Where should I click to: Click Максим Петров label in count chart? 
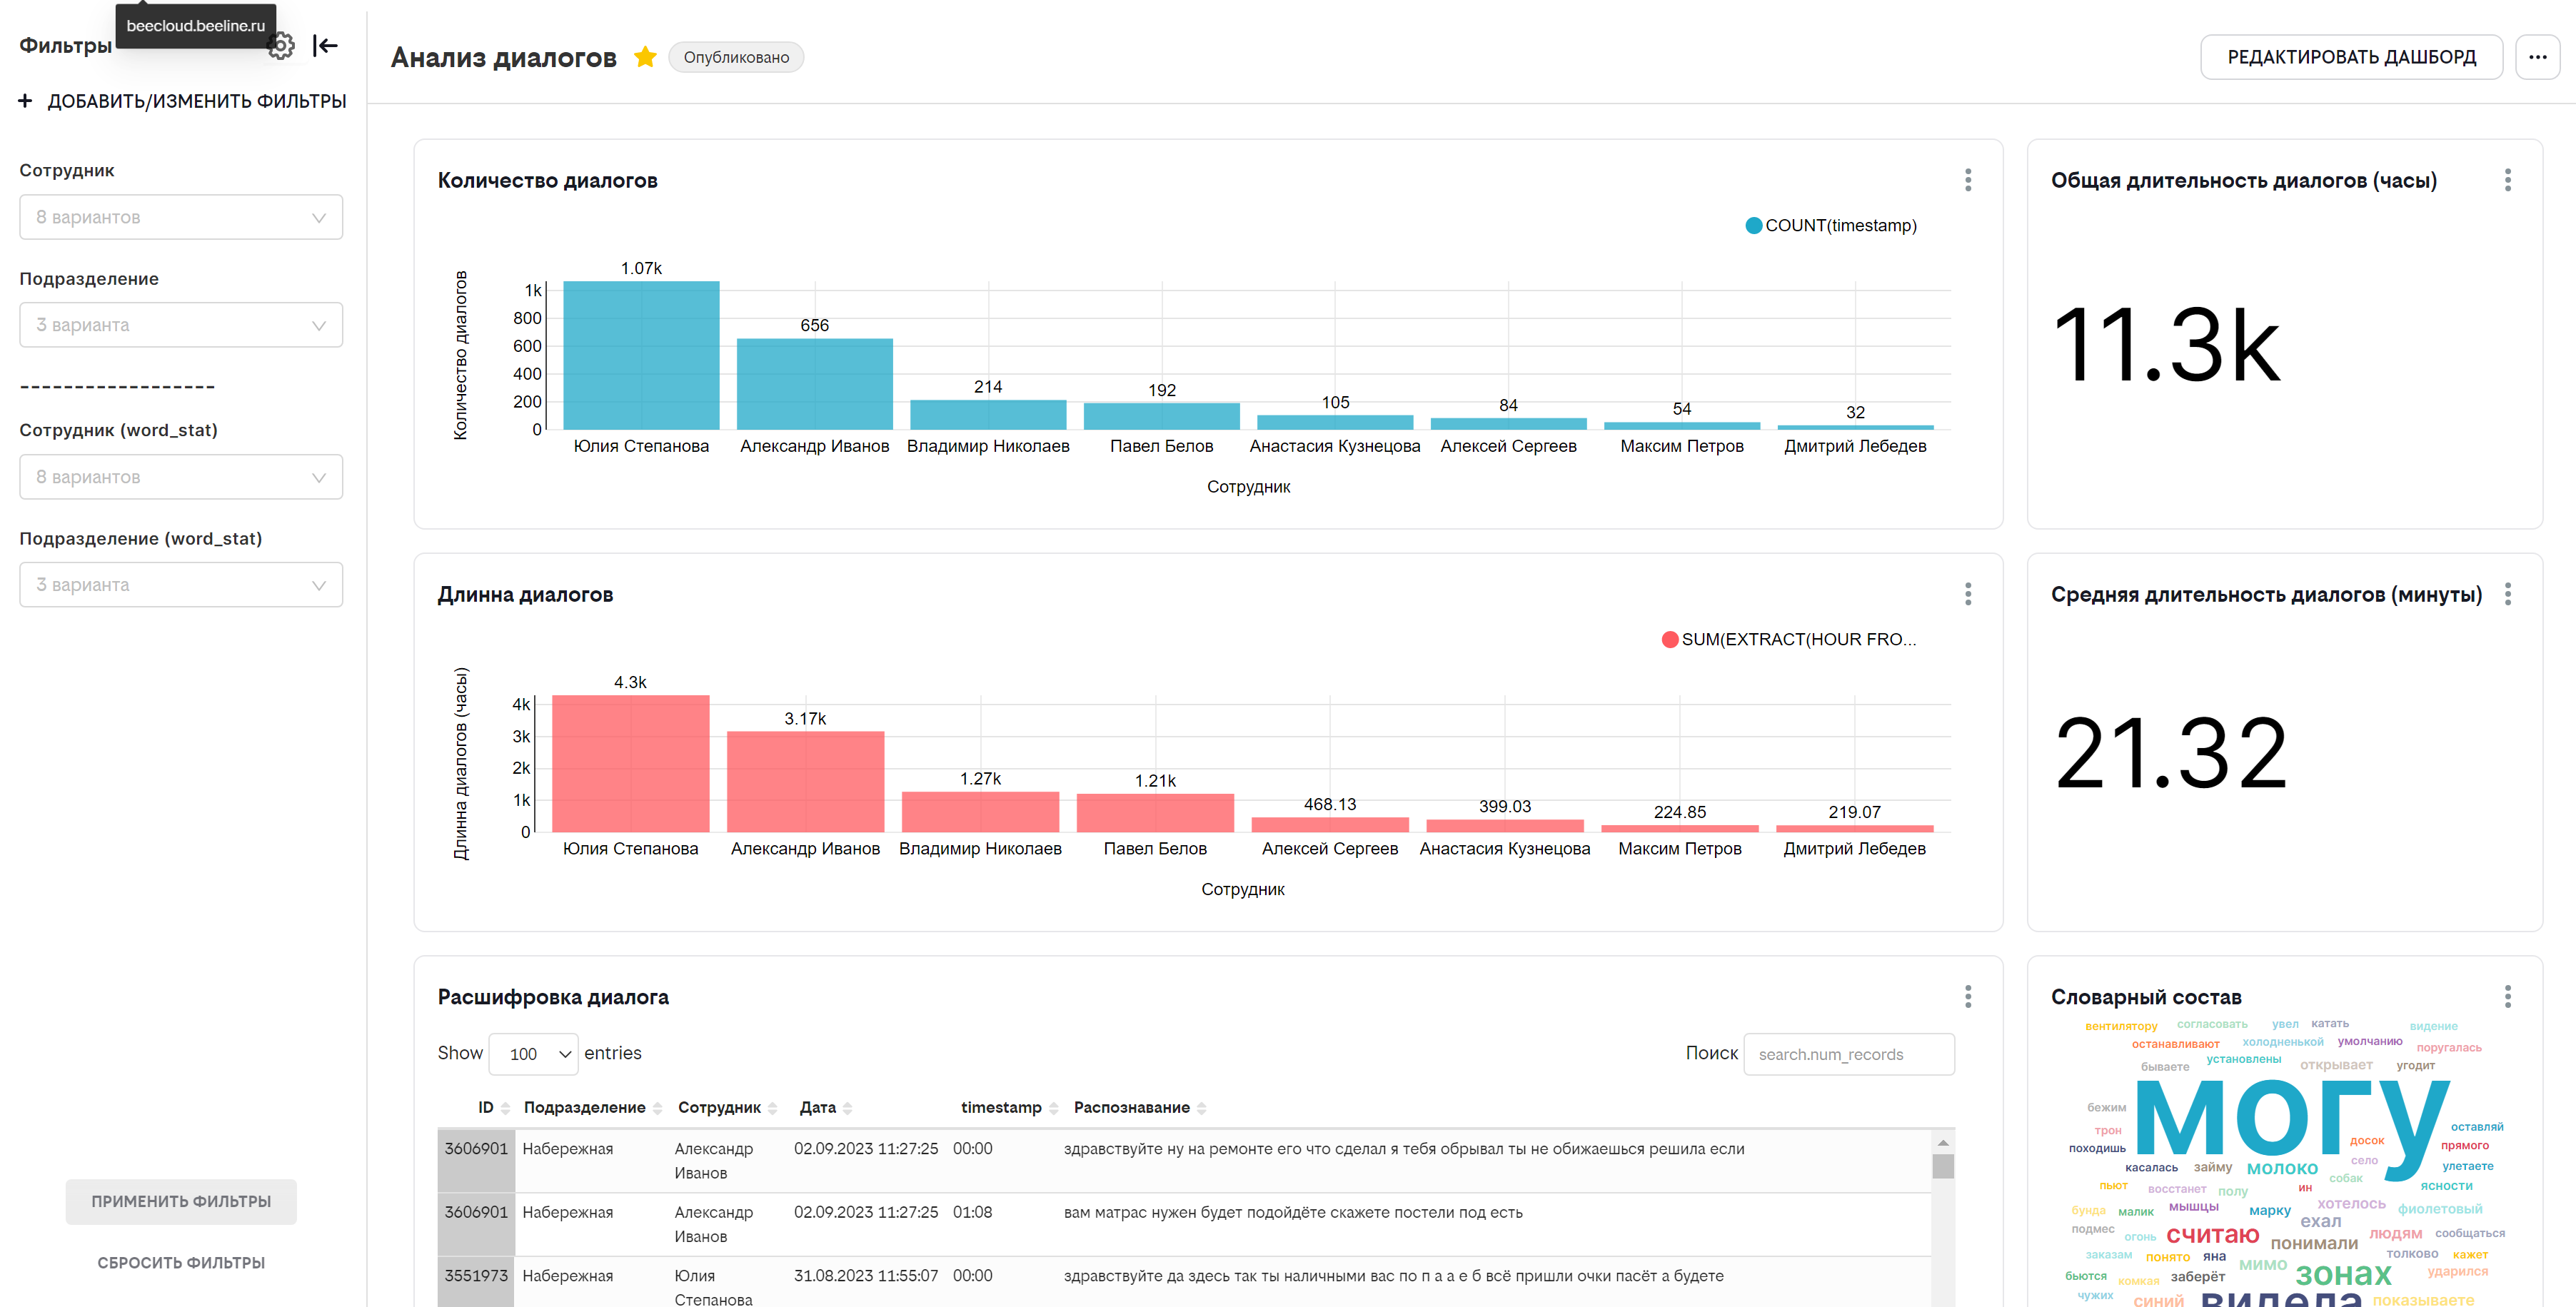1681,446
